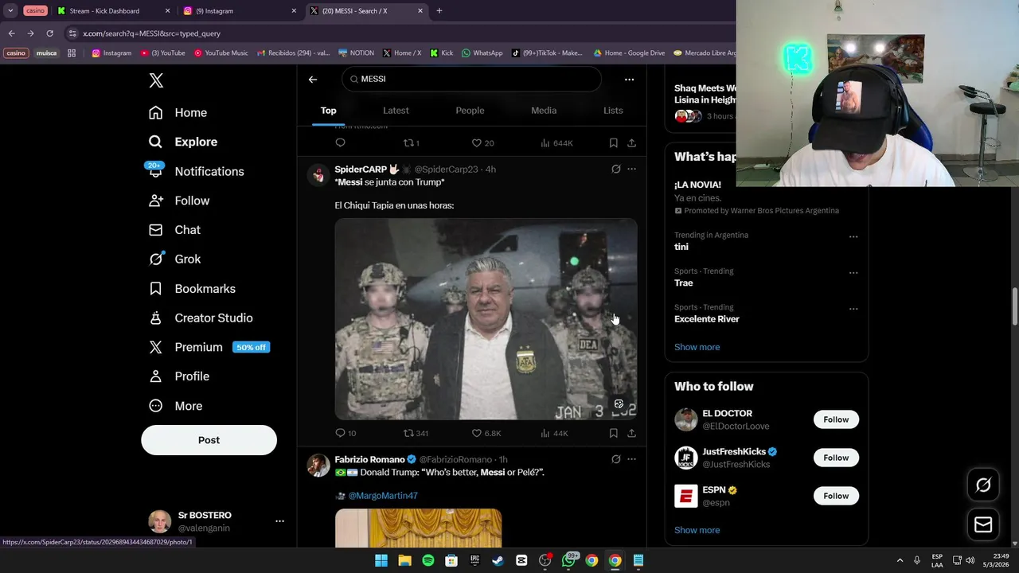Image resolution: width=1019 pixels, height=573 pixels.
Task: Open Creator Studio in the sidebar
Action: (201, 318)
